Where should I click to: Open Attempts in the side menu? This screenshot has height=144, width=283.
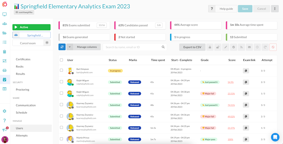click(x=22, y=135)
